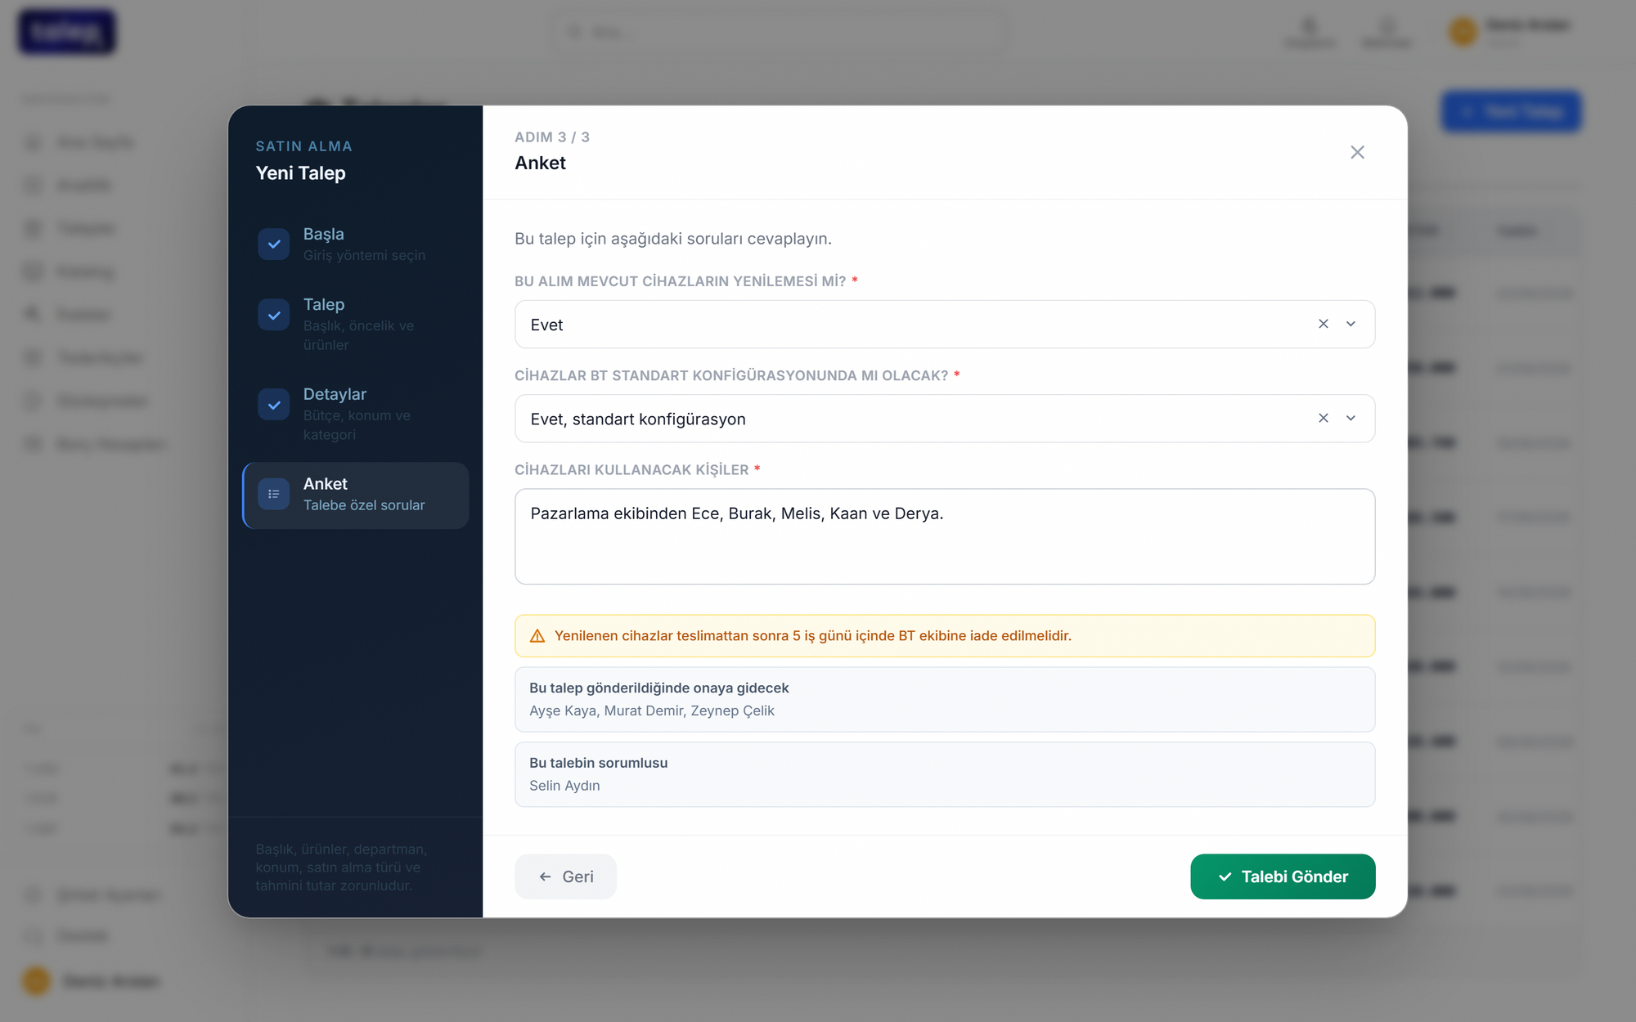Viewport: 1636px width, 1022px height.
Task: Click the name 'Selin Aydın'
Action: coord(564,786)
